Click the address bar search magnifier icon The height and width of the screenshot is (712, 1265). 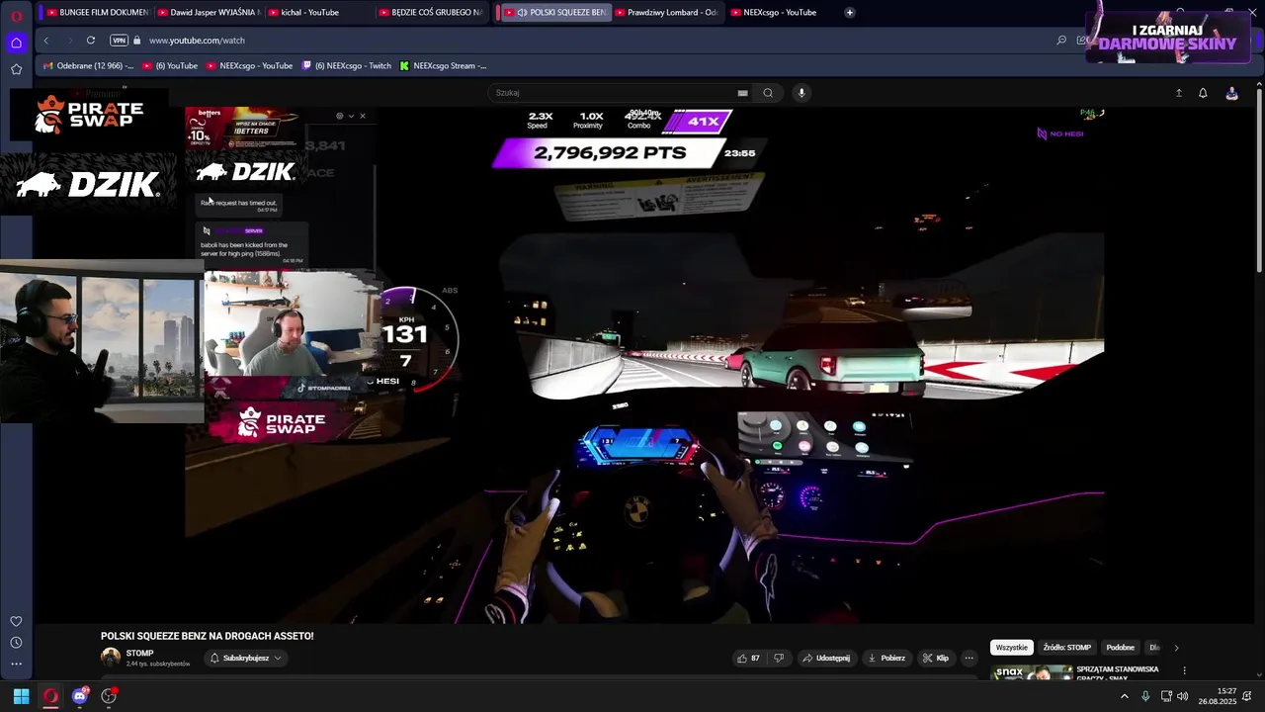coord(1061,41)
